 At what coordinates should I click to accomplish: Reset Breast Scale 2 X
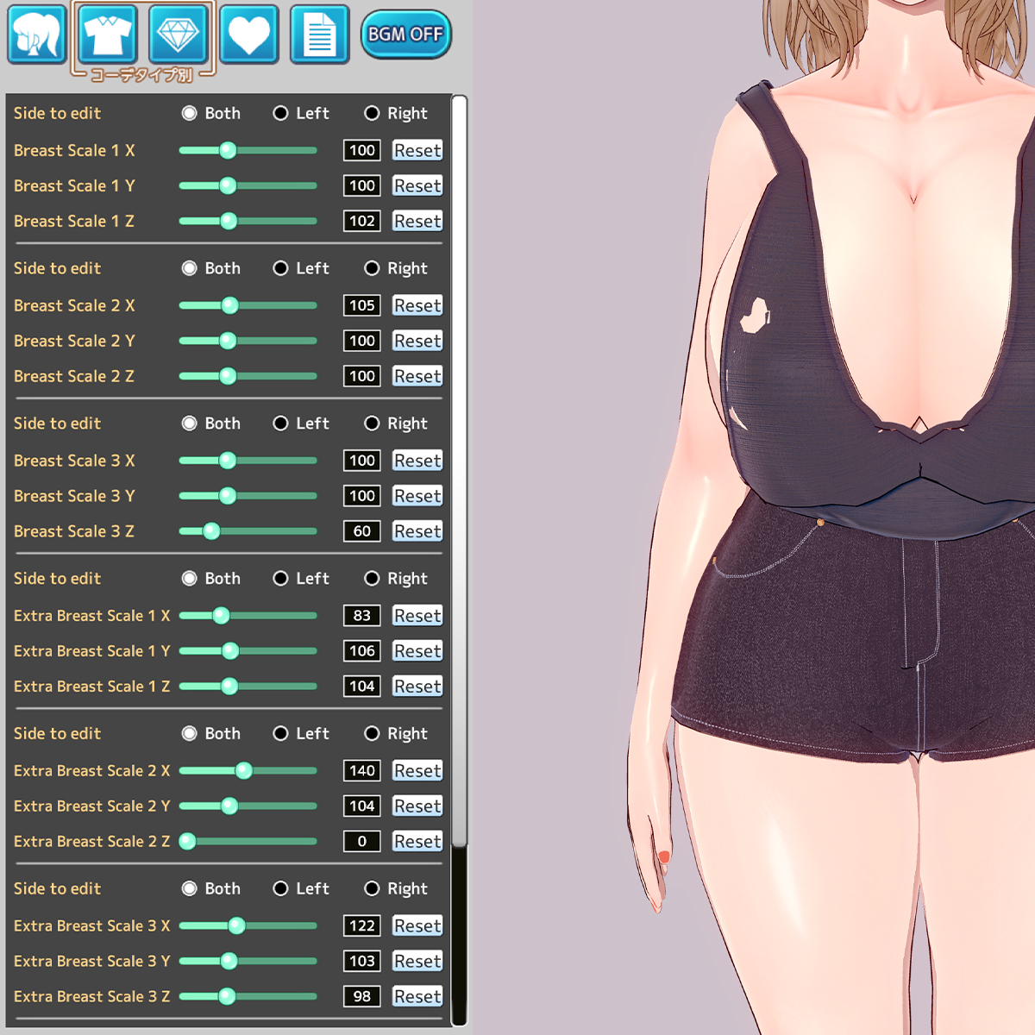(417, 305)
